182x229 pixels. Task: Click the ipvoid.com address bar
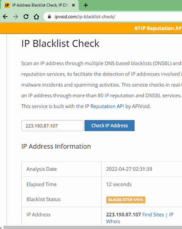point(114,17)
